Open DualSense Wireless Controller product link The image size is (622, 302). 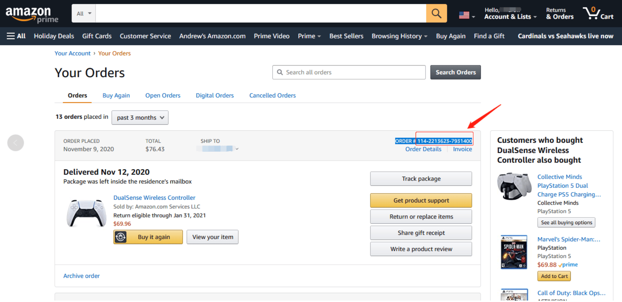coord(154,198)
